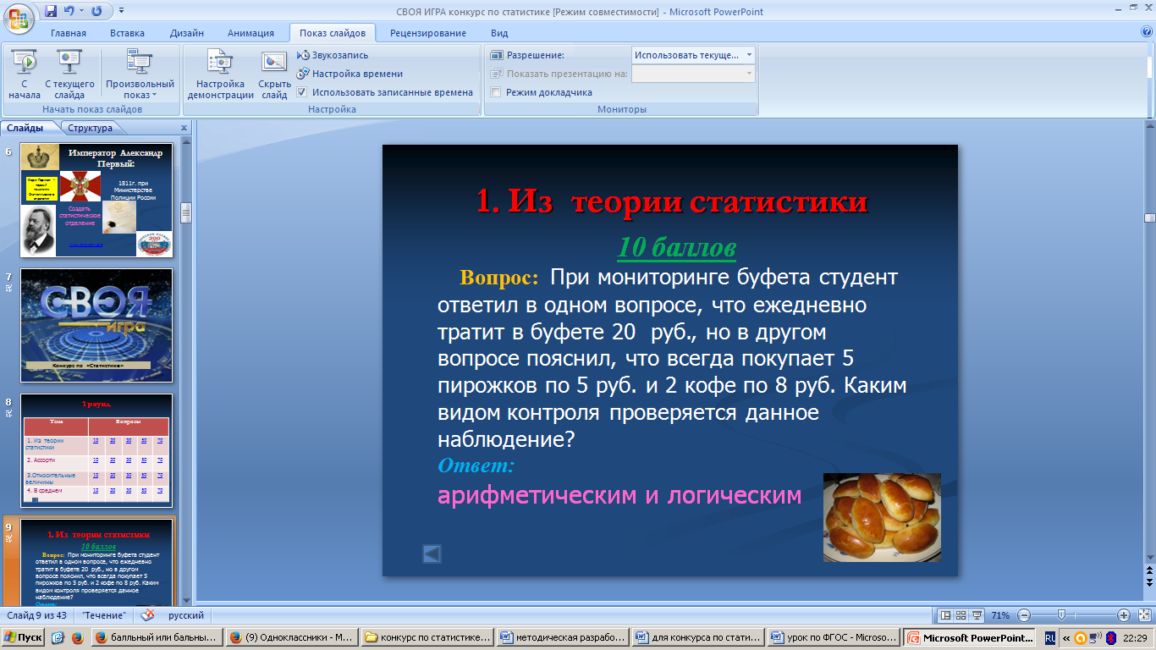Switch to Normal view in status bar
The height and width of the screenshot is (650, 1156).
click(946, 615)
